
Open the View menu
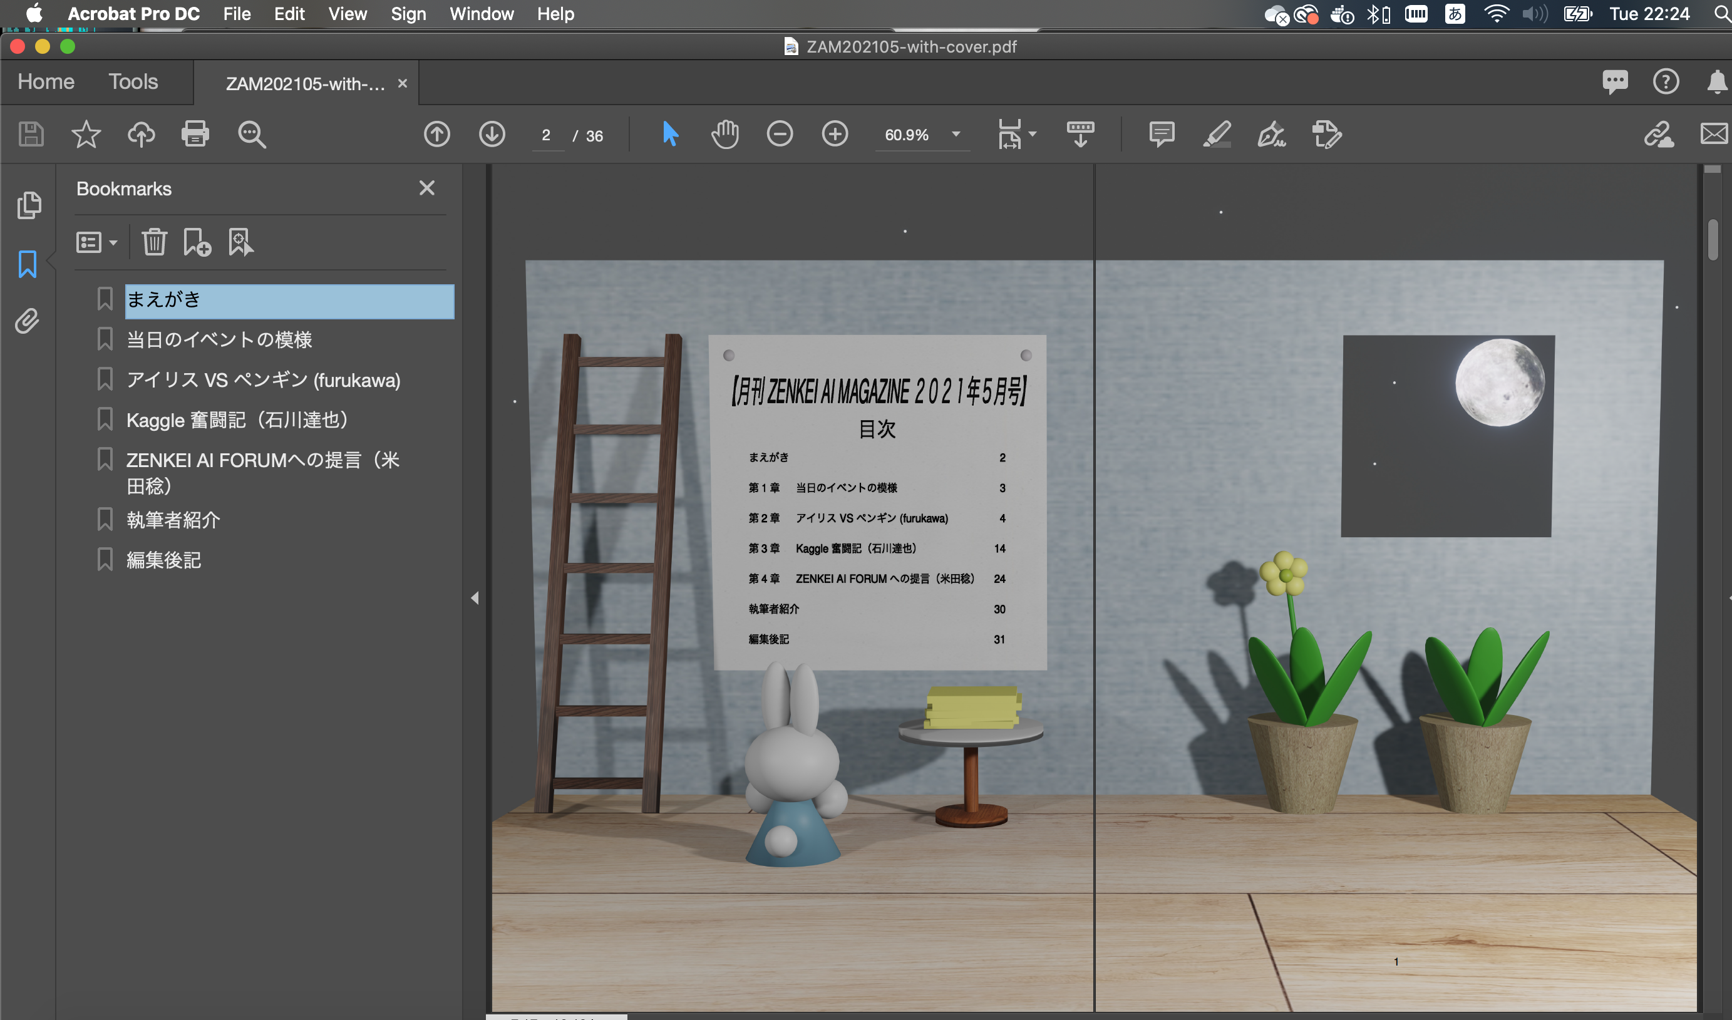348,14
